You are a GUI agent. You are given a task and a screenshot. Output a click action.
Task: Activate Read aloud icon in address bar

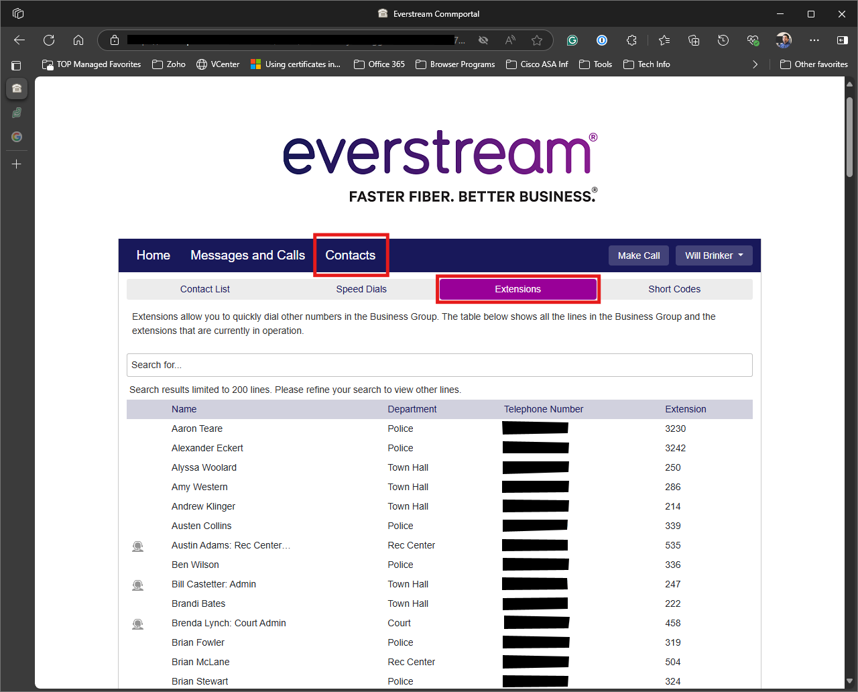pyautogui.click(x=510, y=40)
